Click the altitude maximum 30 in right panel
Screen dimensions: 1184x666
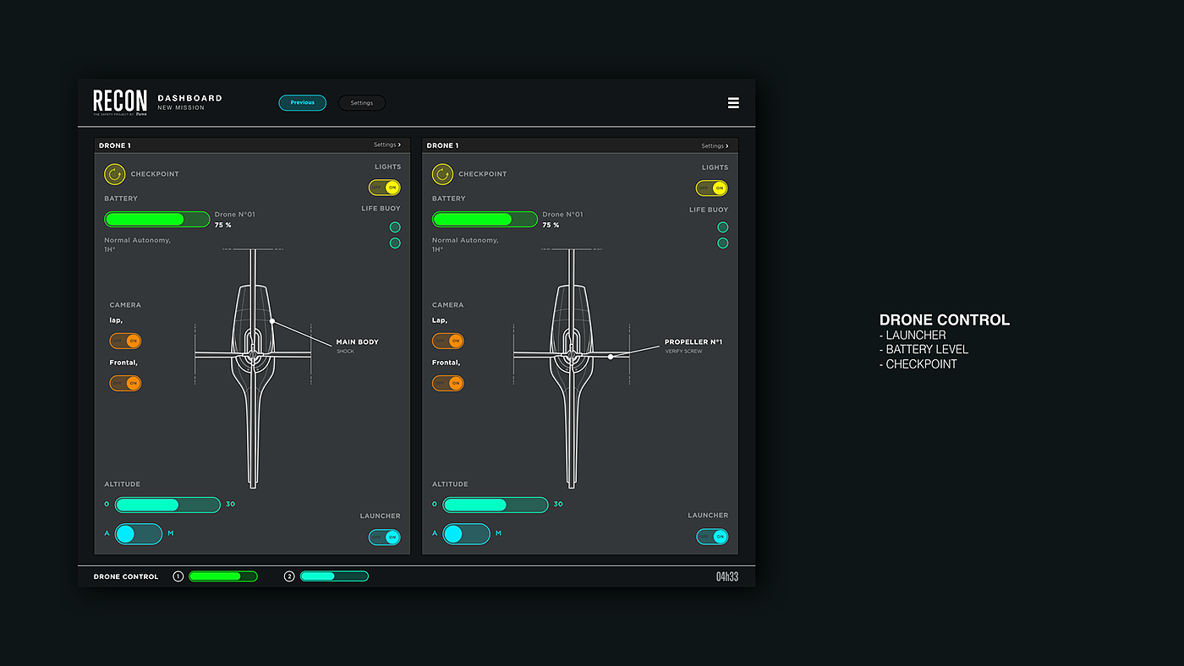(558, 505)
